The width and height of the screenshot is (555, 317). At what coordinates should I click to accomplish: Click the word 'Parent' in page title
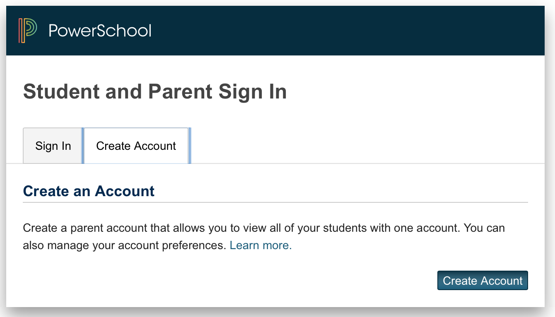pyautogui.click(x=180, y=92)
